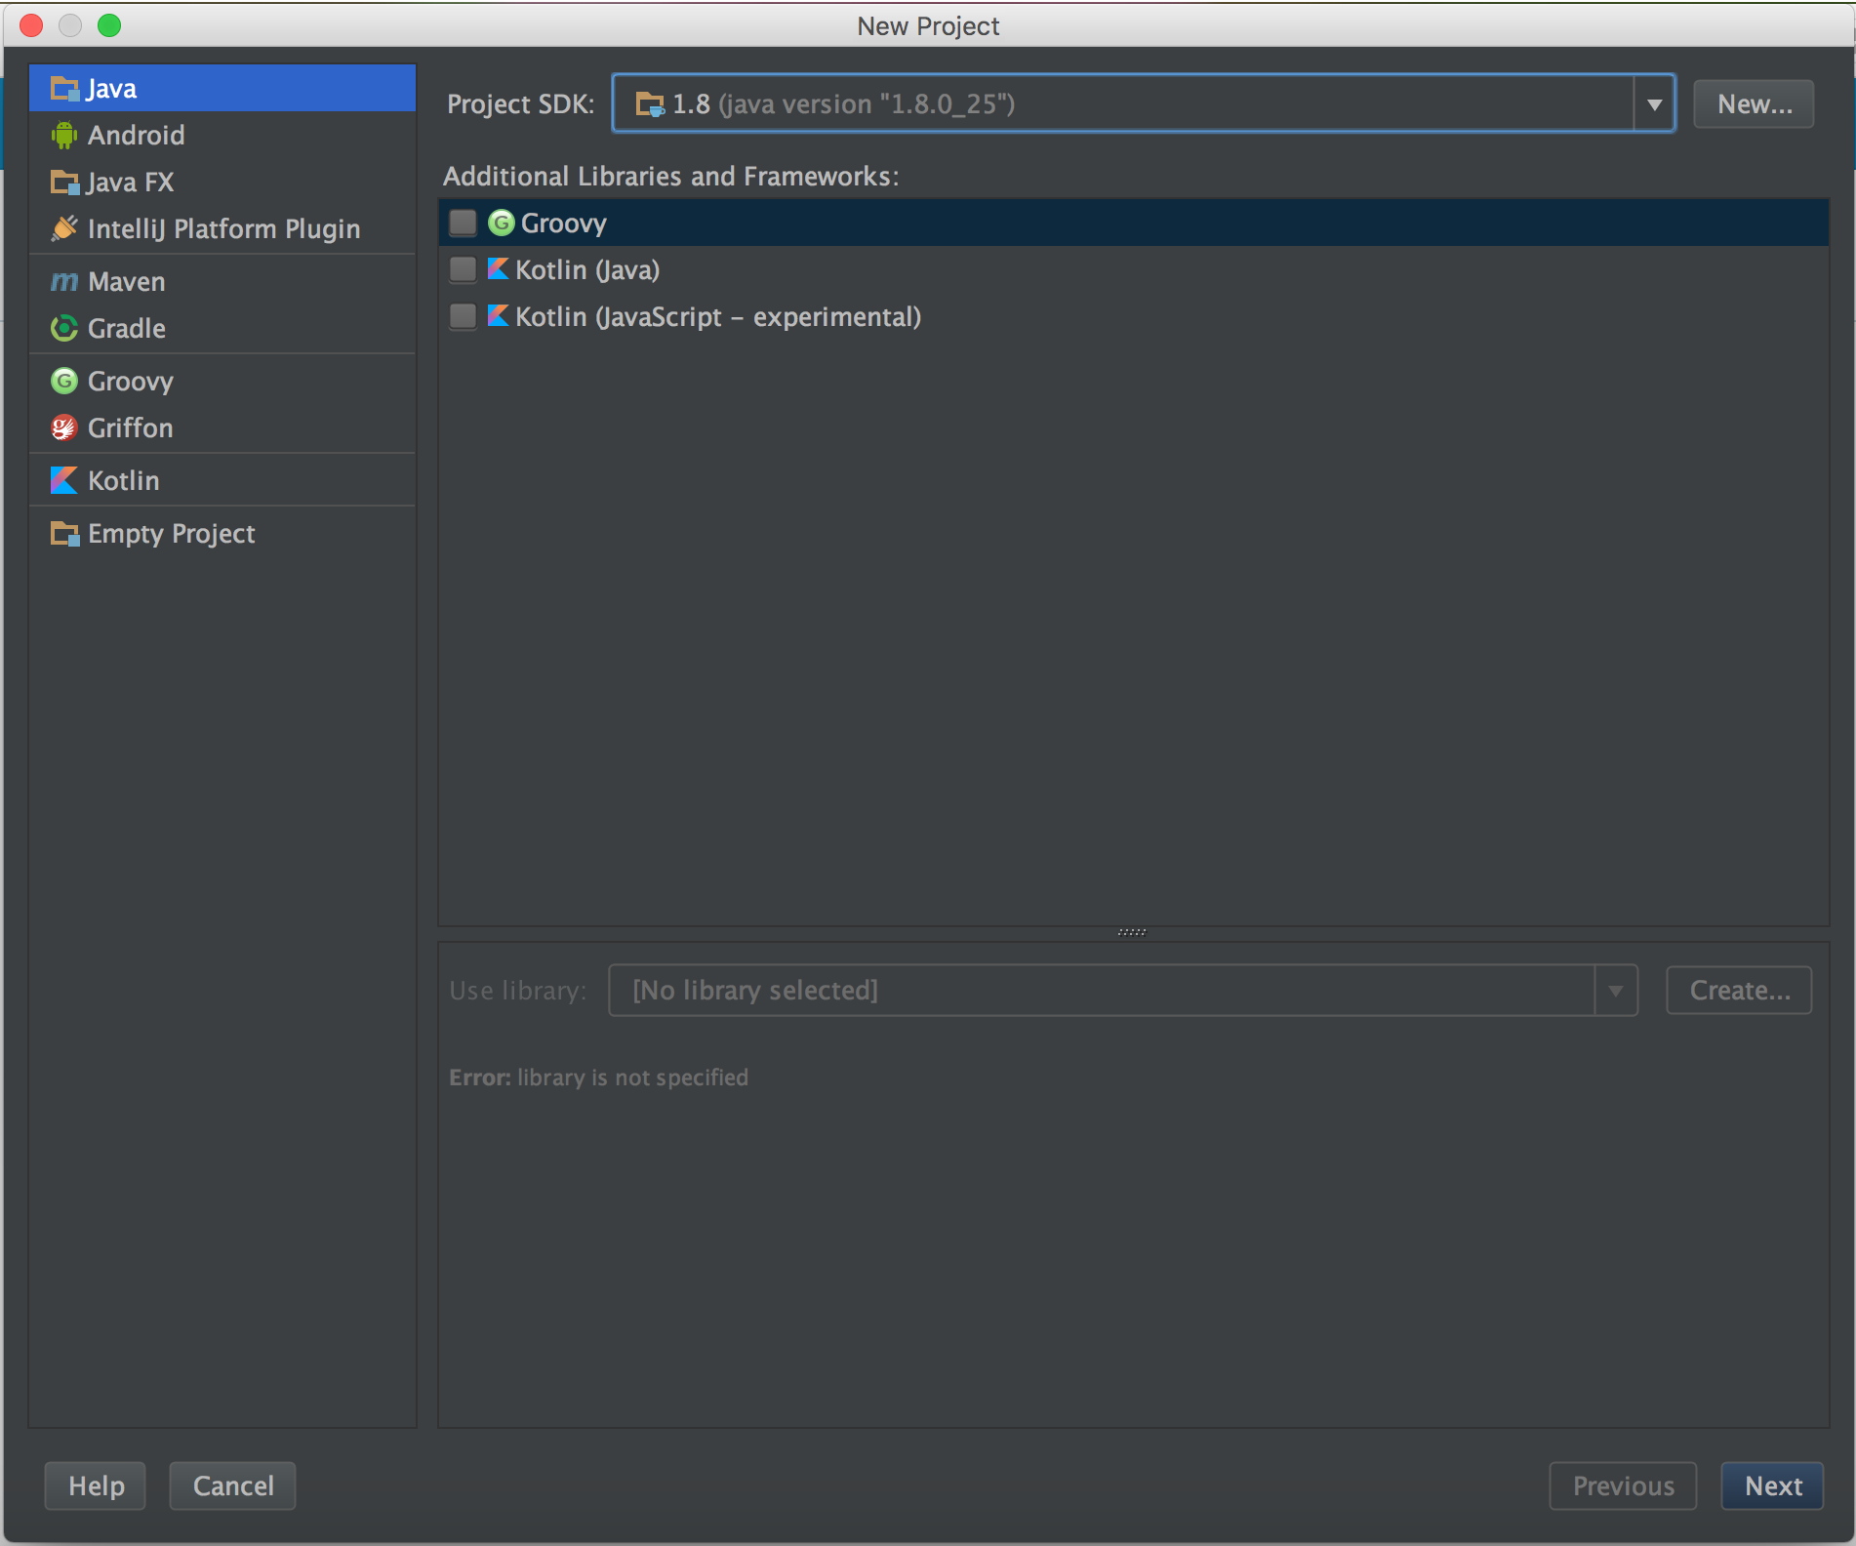Click the IntelliJ Platform Plugin icon

[64, 229]
